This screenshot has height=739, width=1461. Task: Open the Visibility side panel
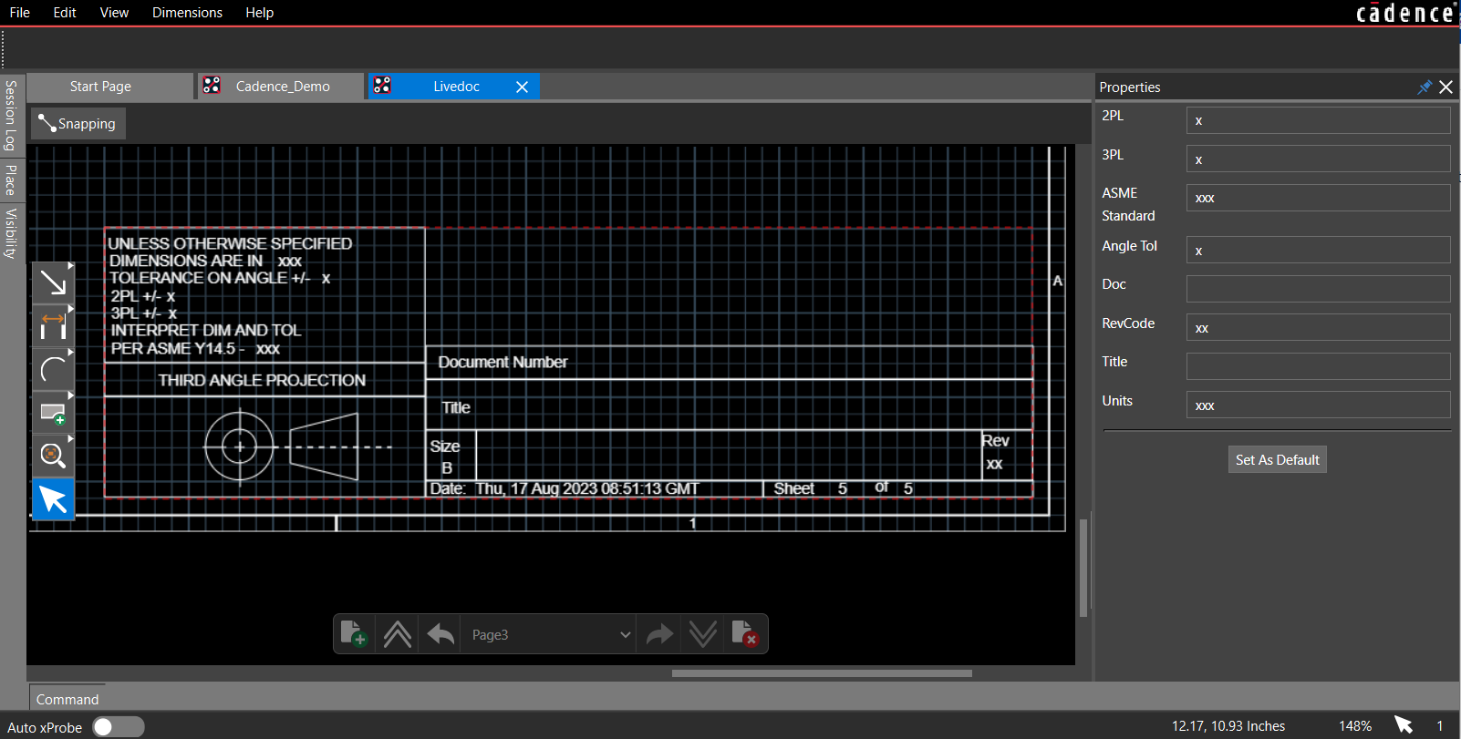(11, 233)
